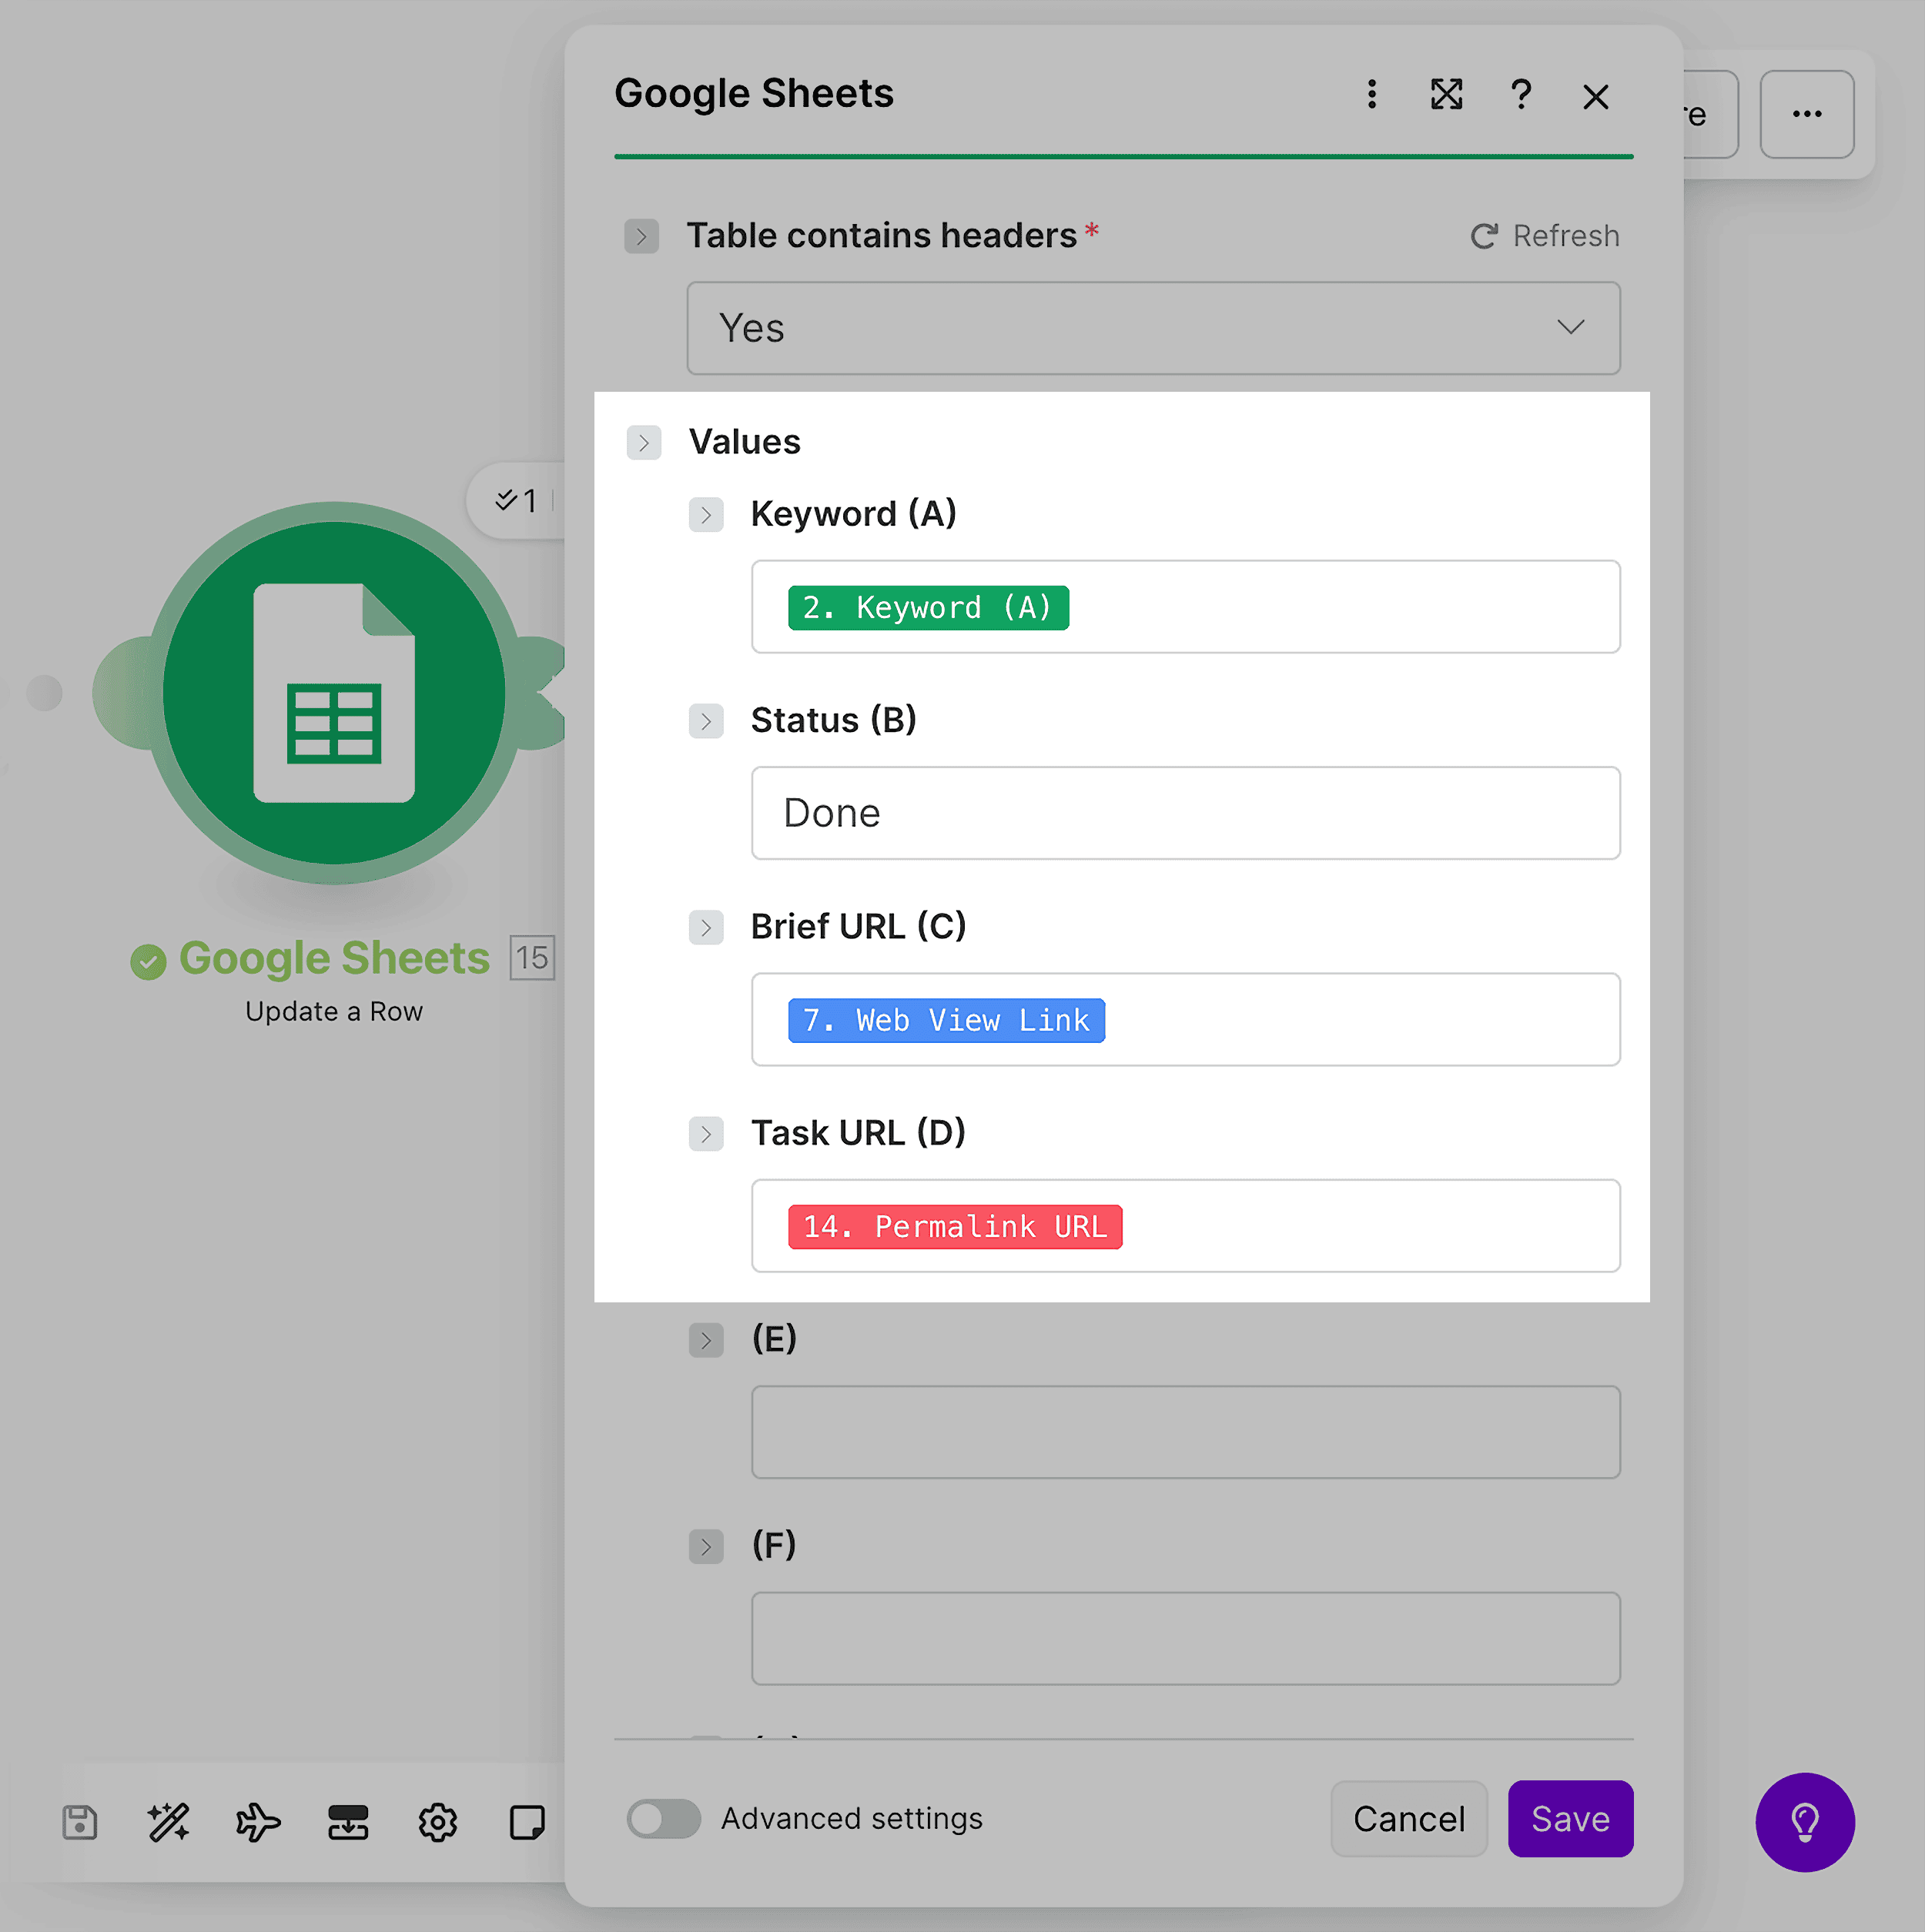Expand the Keyword (A) field chevron
The height and width of the screenshot is (1932, 1925).
click(708, 514)
